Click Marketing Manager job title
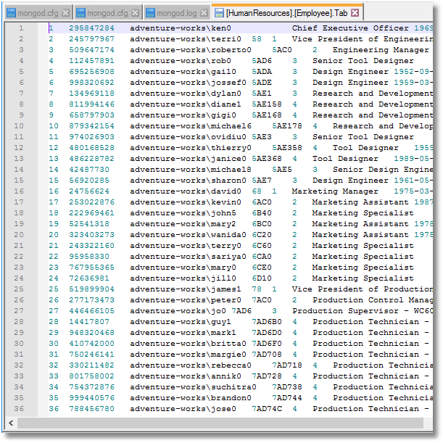The width and height of the screenshot is (443, 443). [335, 191]
